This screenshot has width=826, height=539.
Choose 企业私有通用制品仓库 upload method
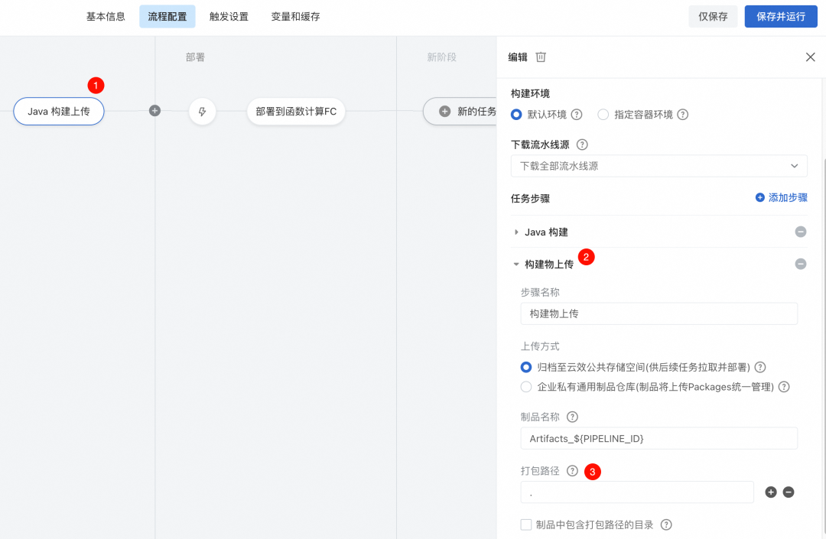coord(526,387)
